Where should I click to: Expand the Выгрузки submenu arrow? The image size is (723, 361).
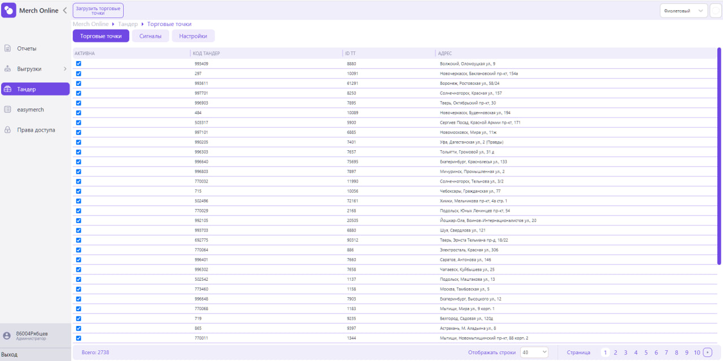click(x=64, y=69)
